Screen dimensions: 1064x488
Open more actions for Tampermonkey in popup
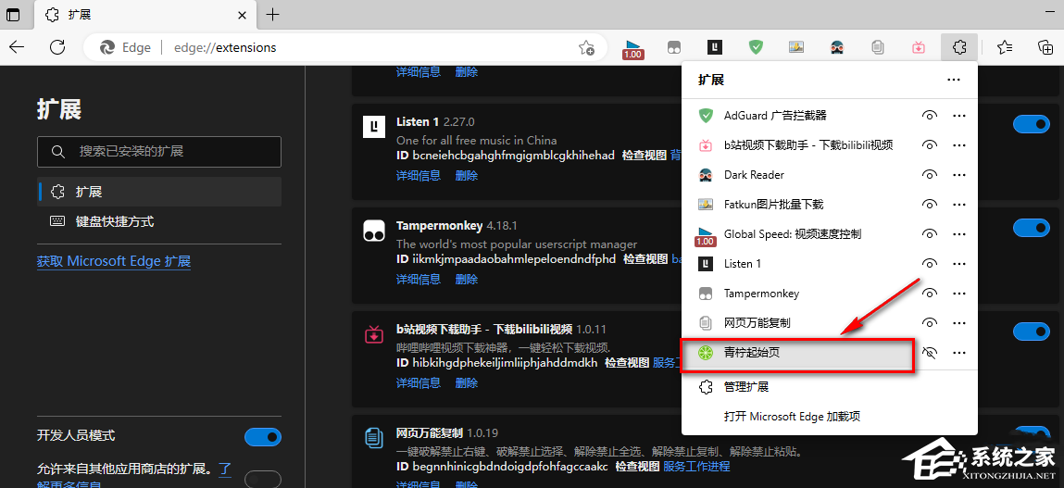(x=959, y=294)
